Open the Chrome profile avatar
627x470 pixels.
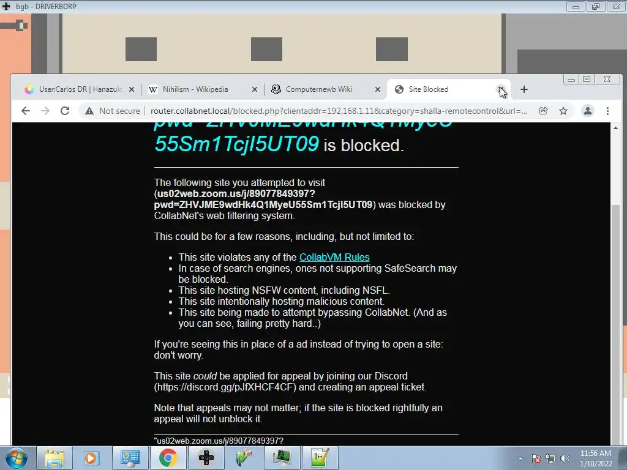[587, 111]
